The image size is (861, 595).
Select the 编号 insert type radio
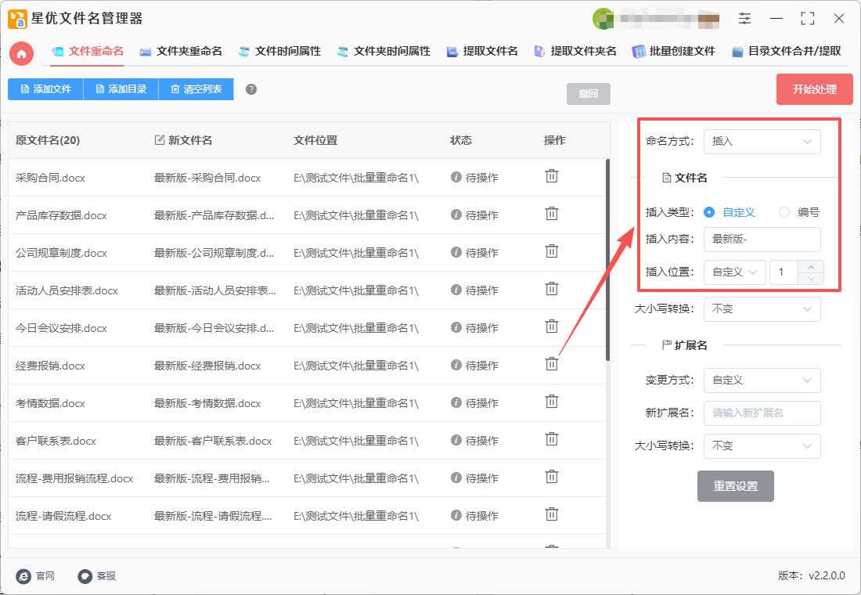coord(784,212)
